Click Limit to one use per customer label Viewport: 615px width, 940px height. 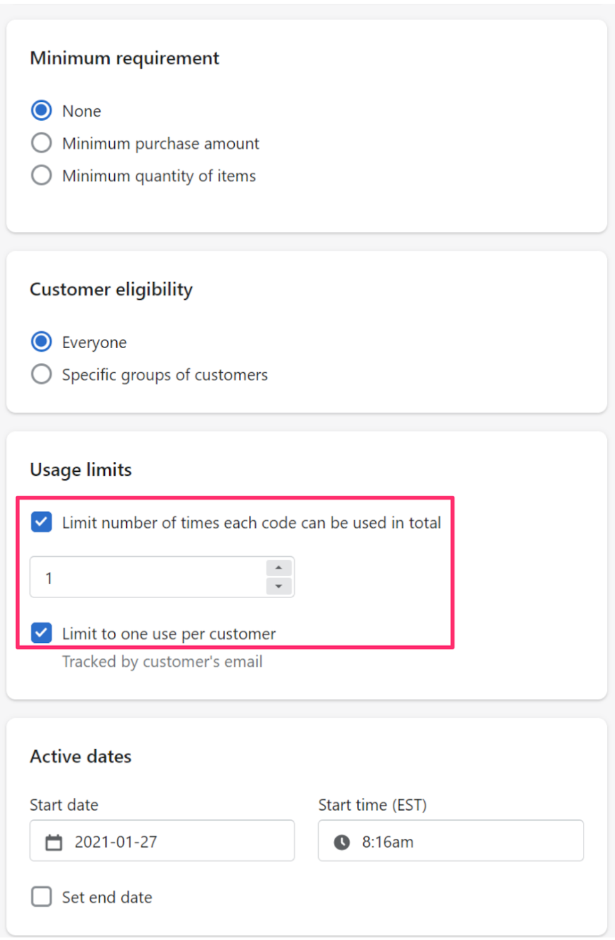click(x=169, y=634)
